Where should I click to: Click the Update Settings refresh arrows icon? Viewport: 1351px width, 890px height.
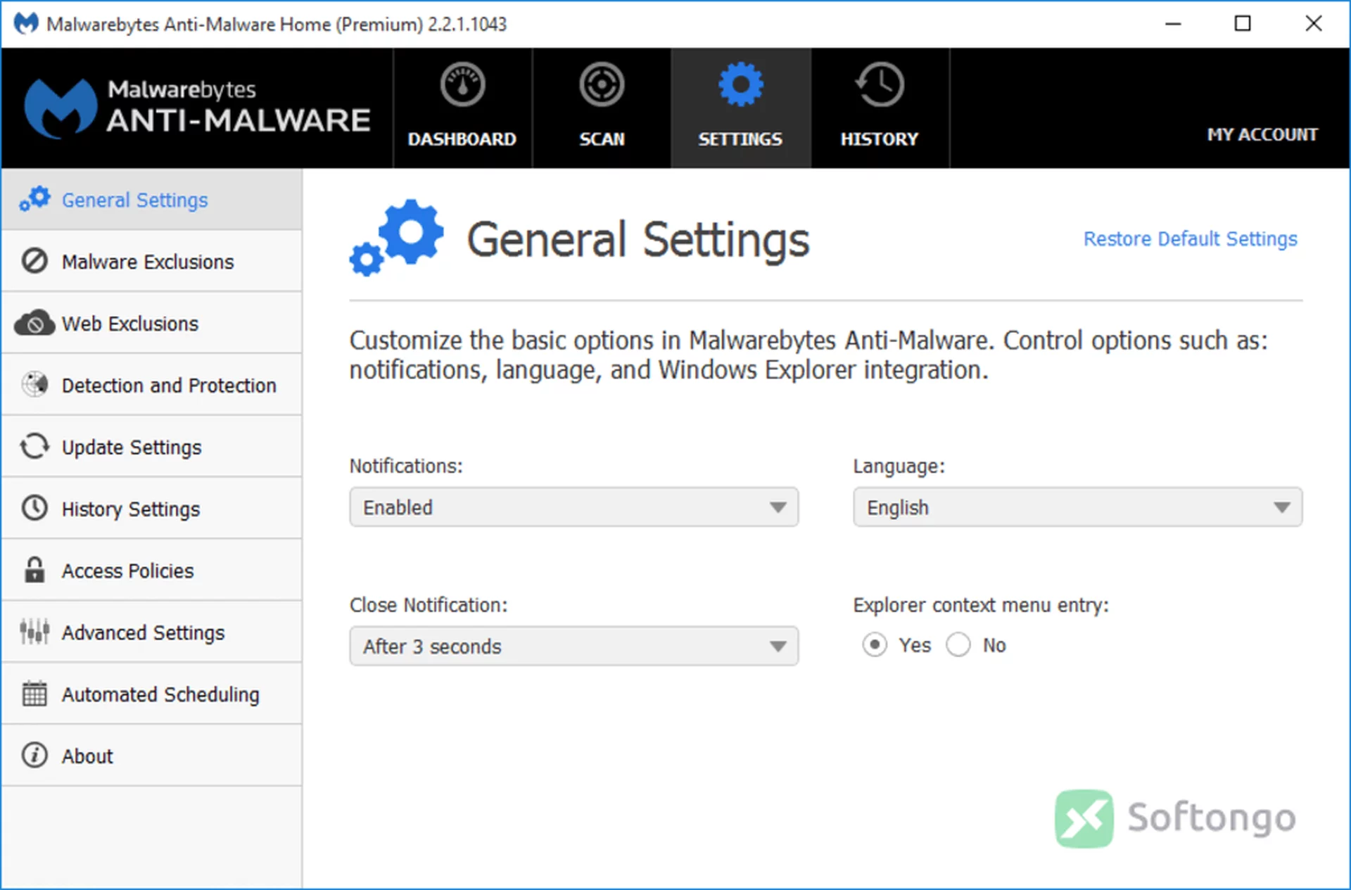click(x=34, y=446)
